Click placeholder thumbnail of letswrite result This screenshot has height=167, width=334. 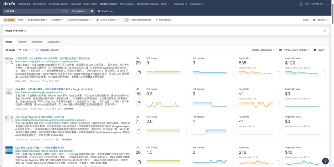click(x=9, y=91)
